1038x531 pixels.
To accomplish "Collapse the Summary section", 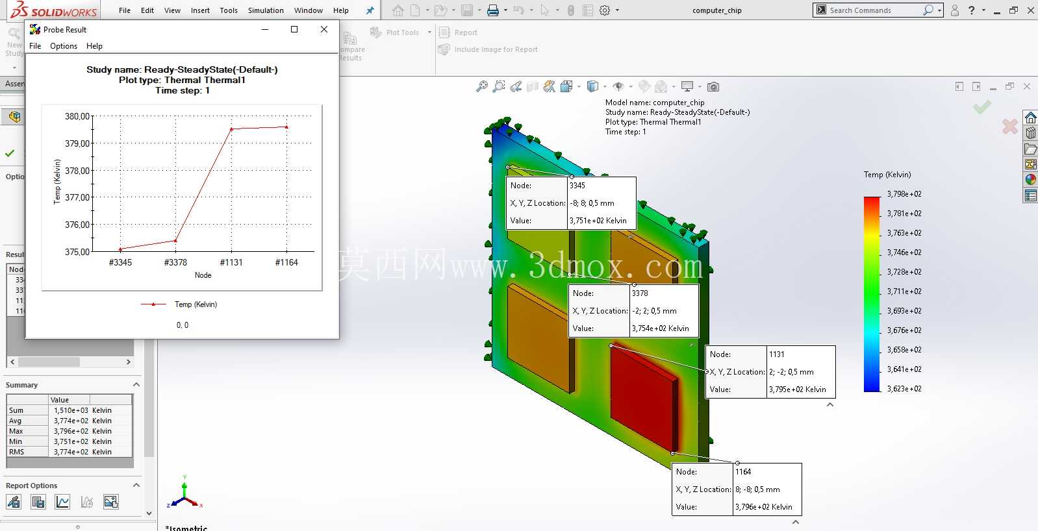I will pos(136,385).
